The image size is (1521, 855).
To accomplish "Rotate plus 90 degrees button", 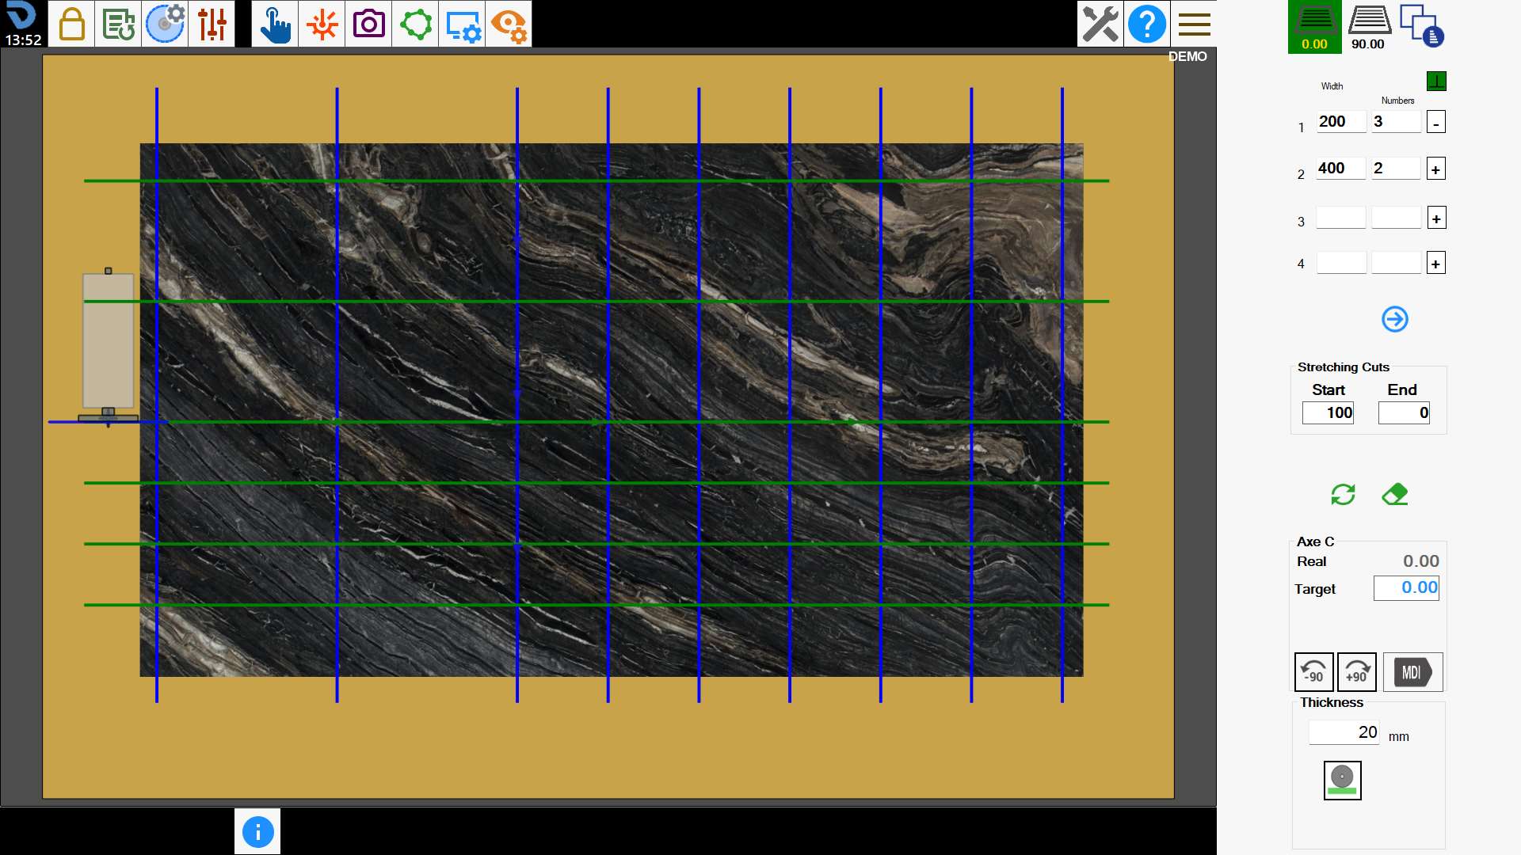I will coord(1356,672).
